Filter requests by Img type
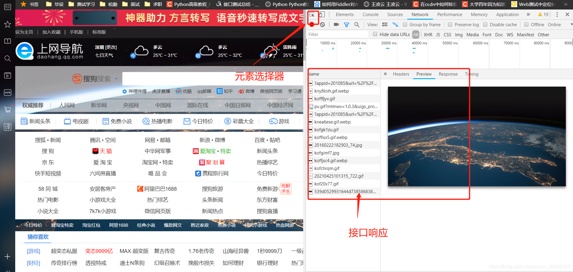Viewport: 573px width, 272px height. (x=459, y=35)
